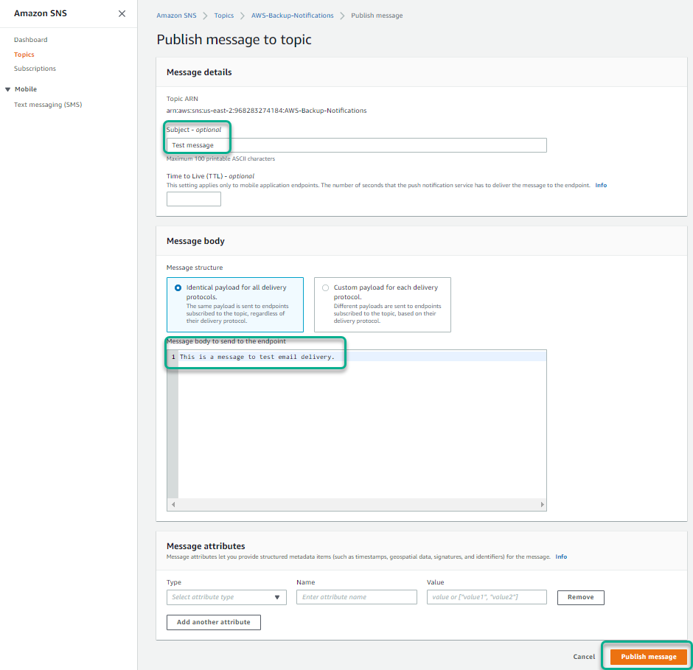Click the right scroll arrow under message body

click(x=541, y=505)
